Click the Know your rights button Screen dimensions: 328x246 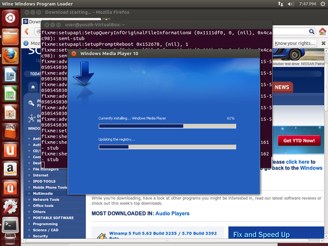click(x=295, y=43)
